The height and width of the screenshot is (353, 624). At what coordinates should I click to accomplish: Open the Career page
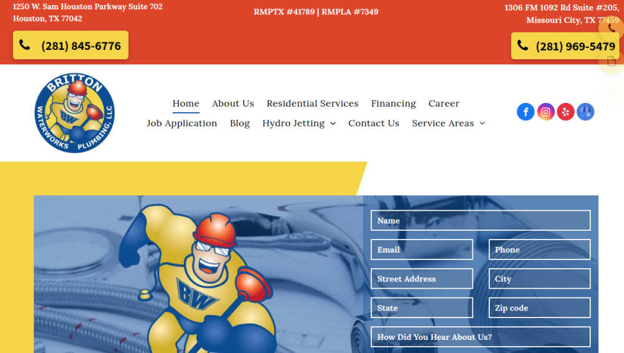pos(444,104)
